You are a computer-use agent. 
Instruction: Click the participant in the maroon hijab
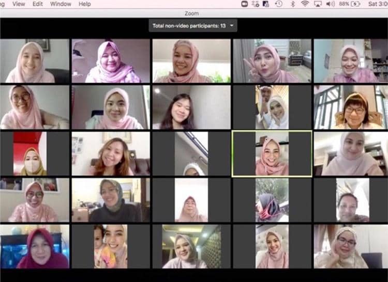click(x=35, y=246)
